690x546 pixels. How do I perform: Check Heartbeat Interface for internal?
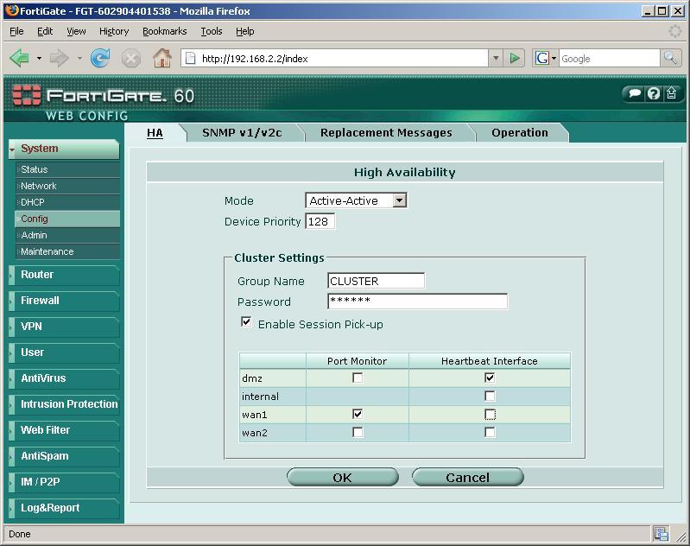coord(490,397)
